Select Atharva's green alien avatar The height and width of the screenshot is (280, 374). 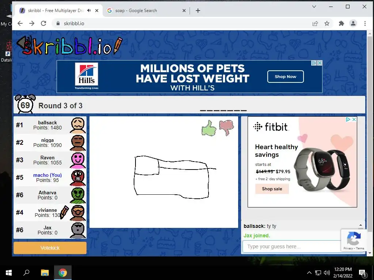pos(78,195)
